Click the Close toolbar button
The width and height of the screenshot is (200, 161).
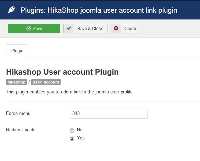[x=125, y=29]
